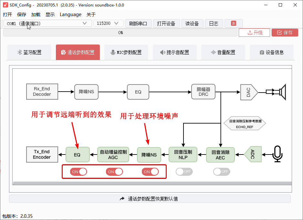The height and width of the screenshot is (220, 303).
Task: Click the 限幅器 DRC block
Action: click(203, 92)
